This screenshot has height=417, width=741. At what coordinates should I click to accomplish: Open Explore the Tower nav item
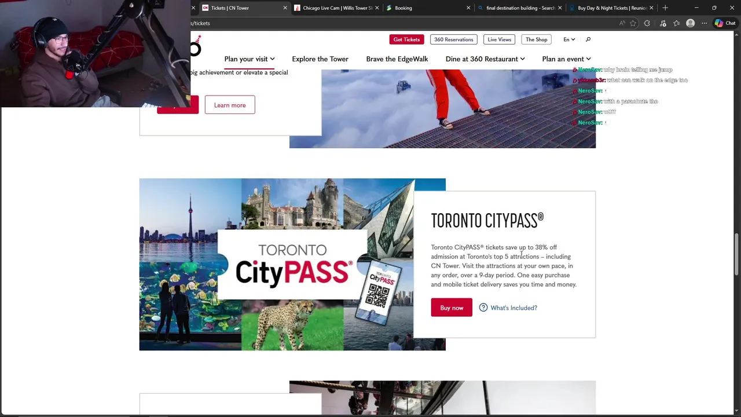[320, 59]
